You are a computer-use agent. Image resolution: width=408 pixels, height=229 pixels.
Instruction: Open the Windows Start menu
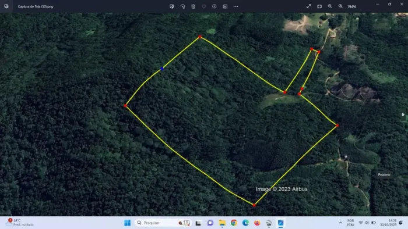coord(127,223)
